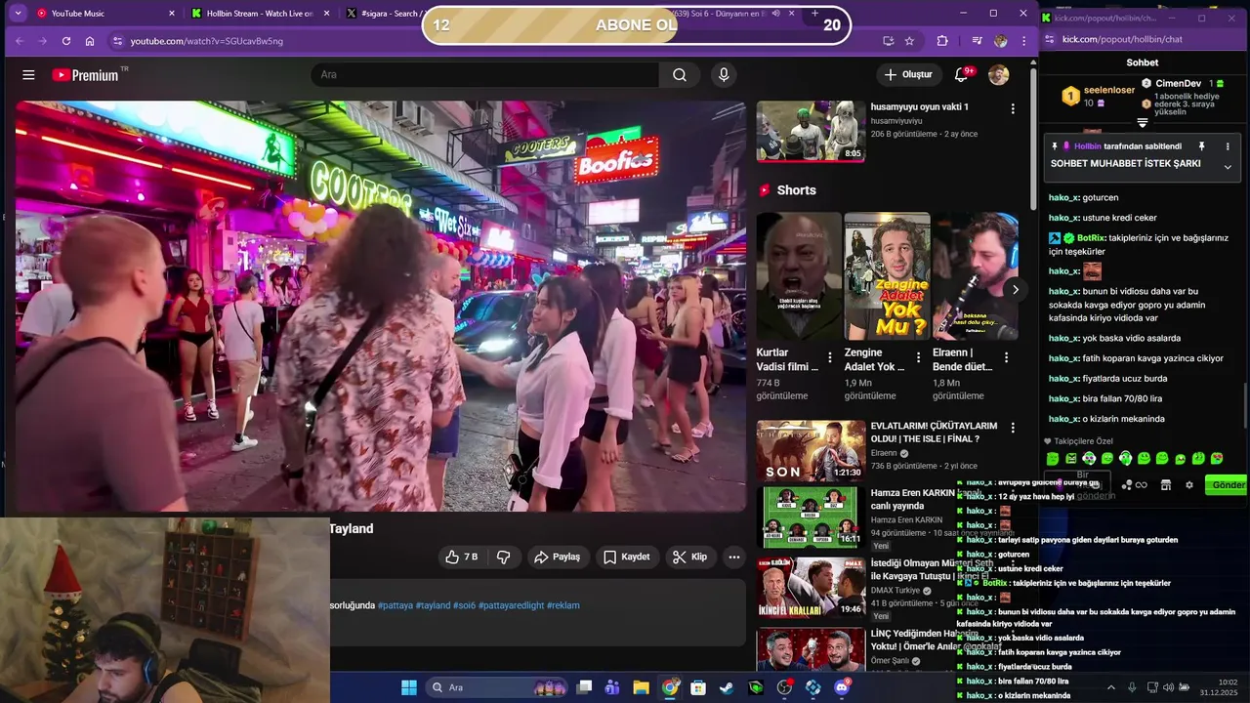1250x703 pixels.
Task: Expand the pinned SOHBET MUHABBET message
Action: click(x=1228, y=167)
